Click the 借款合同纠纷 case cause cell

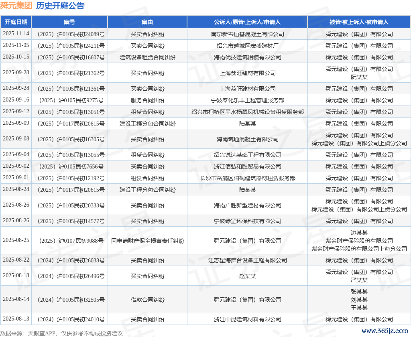click(x=147, y=300)
